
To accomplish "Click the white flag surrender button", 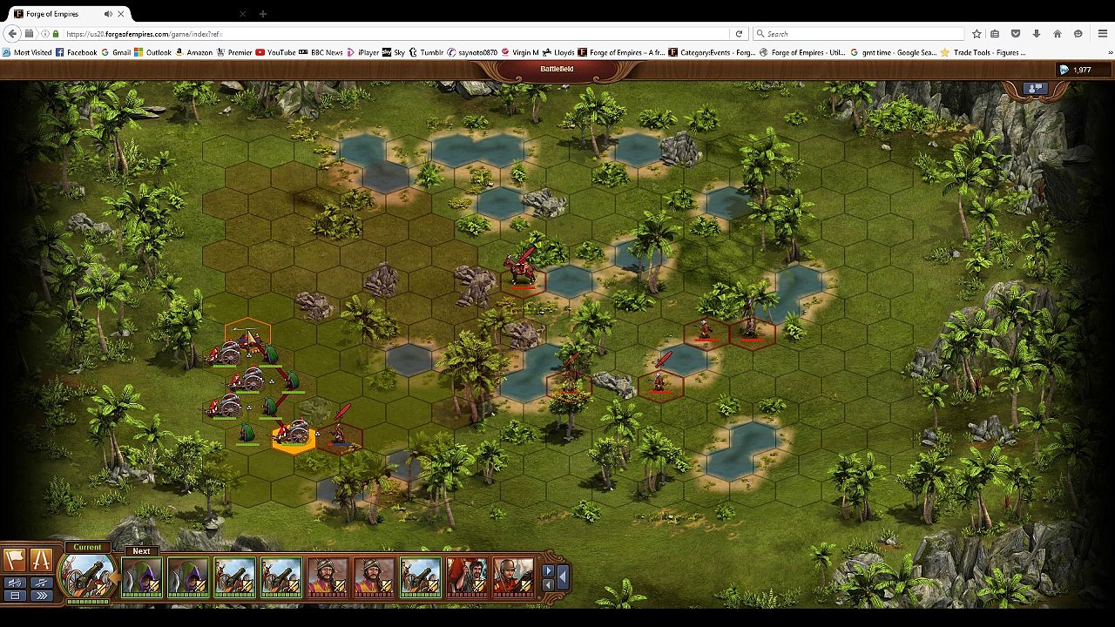I will click(x=15, y=559).
